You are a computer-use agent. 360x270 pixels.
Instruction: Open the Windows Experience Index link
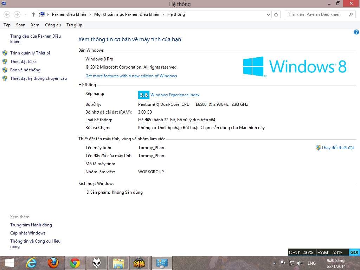tap(175, 95)
